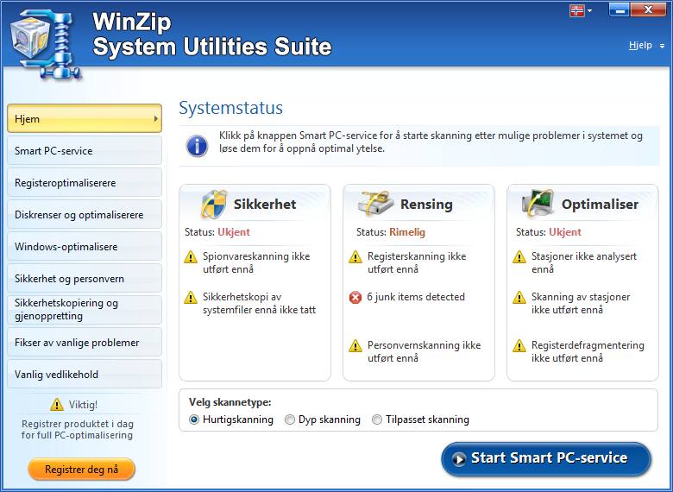Screen dimensions: 673x492
Task: Click the Sikkerhet shield icon
Action: point(213,205)
